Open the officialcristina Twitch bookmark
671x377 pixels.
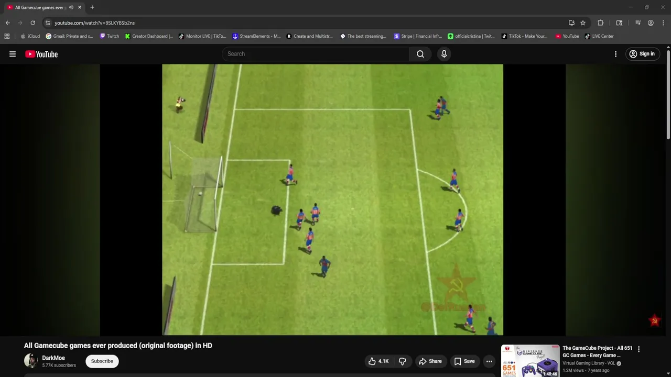(x=471, y=36)
